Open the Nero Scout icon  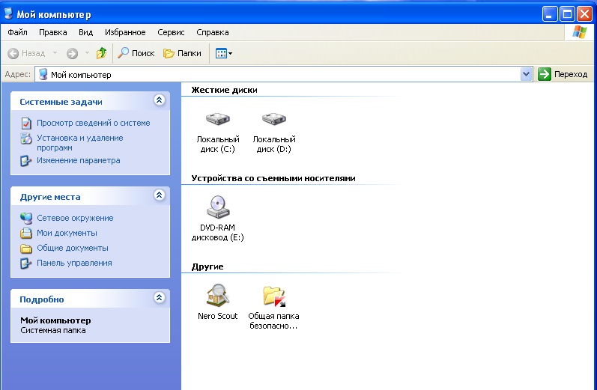point(218,295)
